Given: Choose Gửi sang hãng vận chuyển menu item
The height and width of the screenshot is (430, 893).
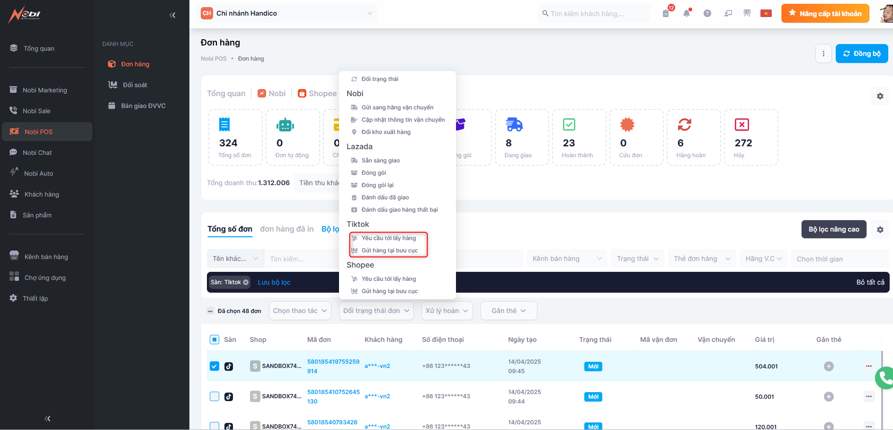Looking at the screenshot, I should pos(397,107).
